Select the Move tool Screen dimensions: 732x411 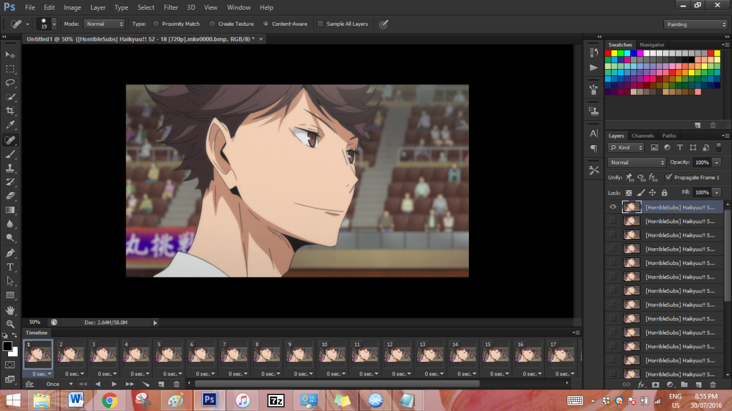[10, 55]
